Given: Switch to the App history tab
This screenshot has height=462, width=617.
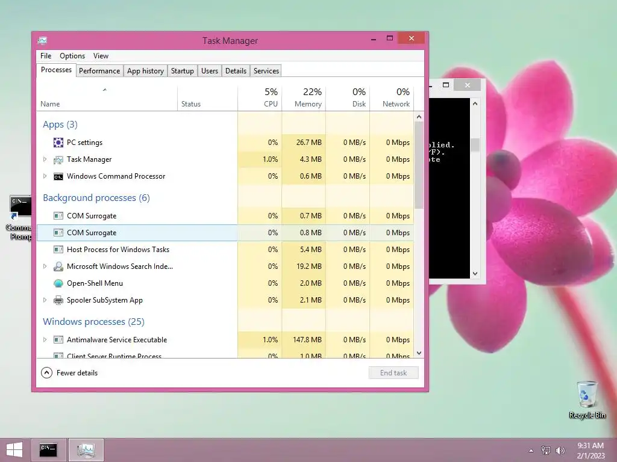Looking at the screenshot, I should click(x=145, y=71).
